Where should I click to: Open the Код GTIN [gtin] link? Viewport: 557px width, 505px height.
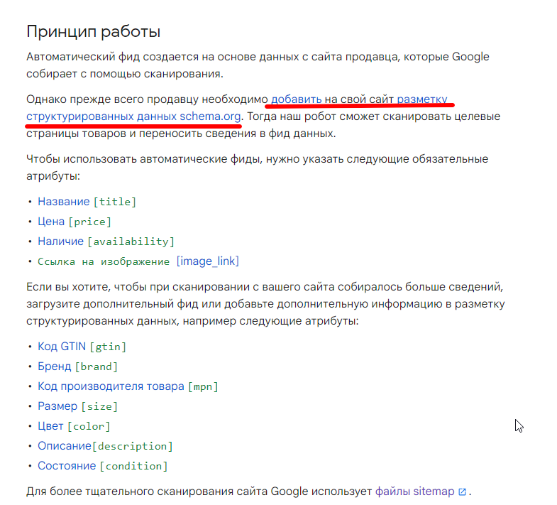[x=82, y=347]
